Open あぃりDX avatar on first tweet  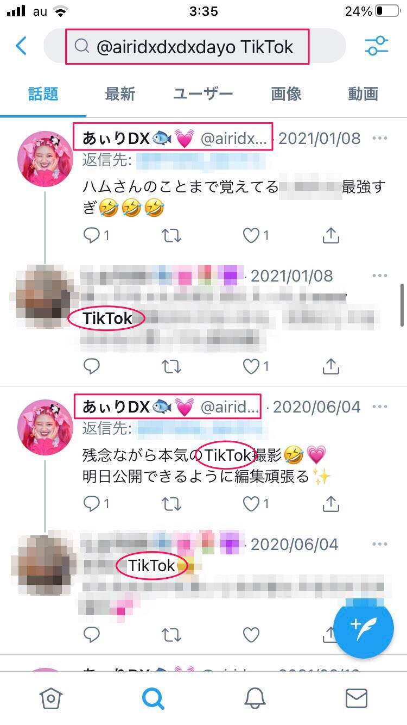click(x=45, y=159)
